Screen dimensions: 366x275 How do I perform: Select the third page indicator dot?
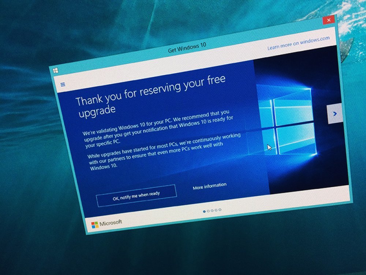pyautogui.click(x=212, y=210)
